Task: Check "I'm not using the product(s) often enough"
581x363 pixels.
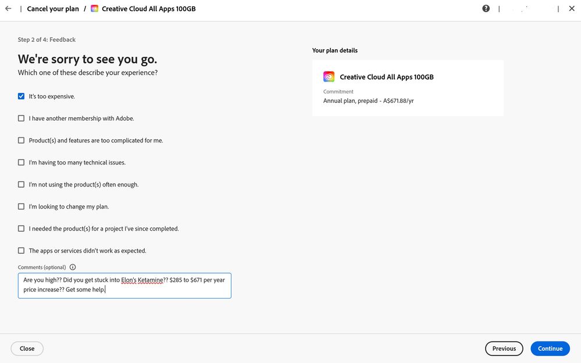Action: coord(22,185)
